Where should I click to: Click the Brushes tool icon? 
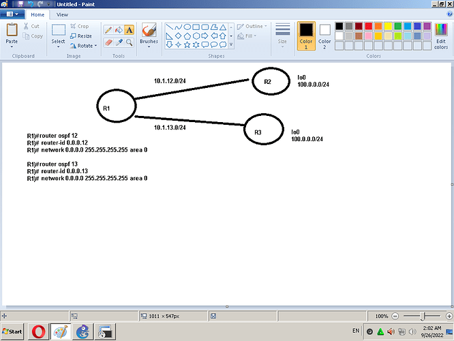pyautogui.click(x=149, y=30)
